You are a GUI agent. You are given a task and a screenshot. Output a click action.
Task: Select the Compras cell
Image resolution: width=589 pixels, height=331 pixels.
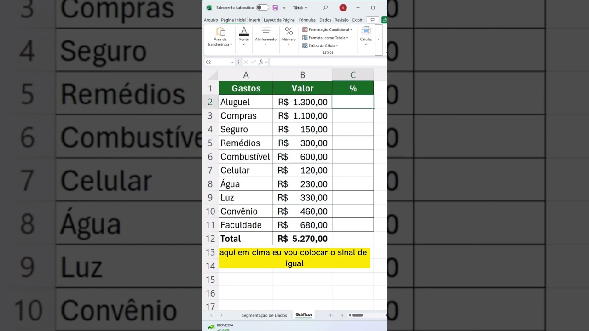246,115
